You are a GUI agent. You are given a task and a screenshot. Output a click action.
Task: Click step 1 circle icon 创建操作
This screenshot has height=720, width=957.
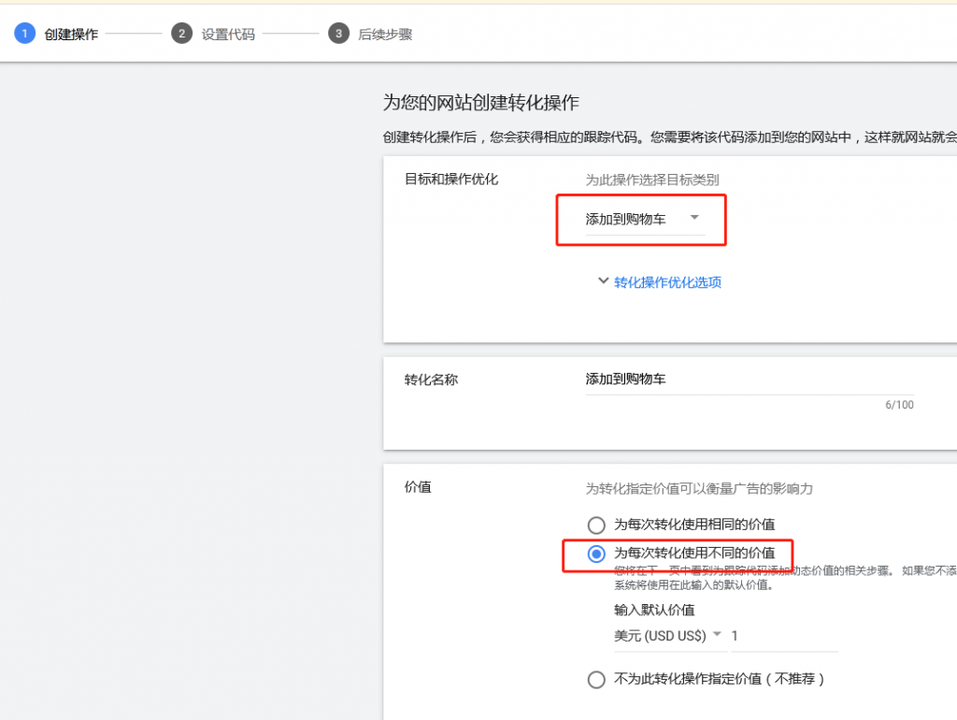24,34
